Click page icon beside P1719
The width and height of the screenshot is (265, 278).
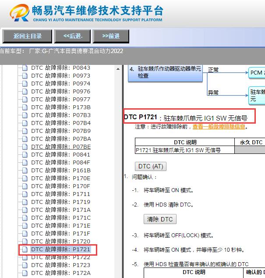point(25,202)
